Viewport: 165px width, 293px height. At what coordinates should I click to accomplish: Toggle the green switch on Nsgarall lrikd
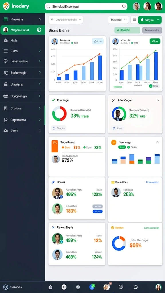[x=39, y=30]
